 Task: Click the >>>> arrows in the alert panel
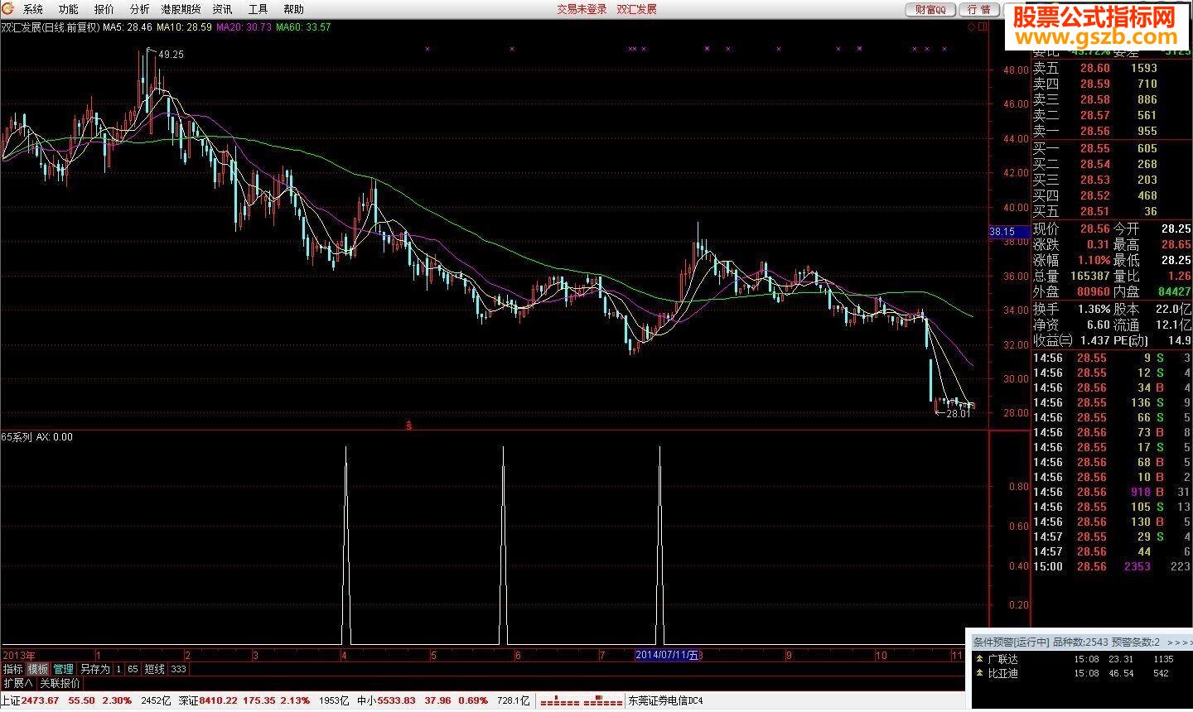click(x=1178, y=642)
